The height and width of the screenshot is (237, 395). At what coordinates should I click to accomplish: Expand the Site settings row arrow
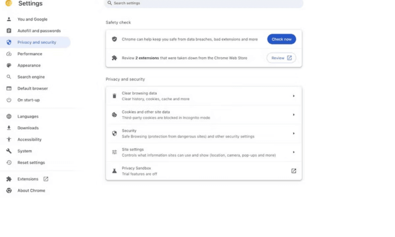click(294, 152)
